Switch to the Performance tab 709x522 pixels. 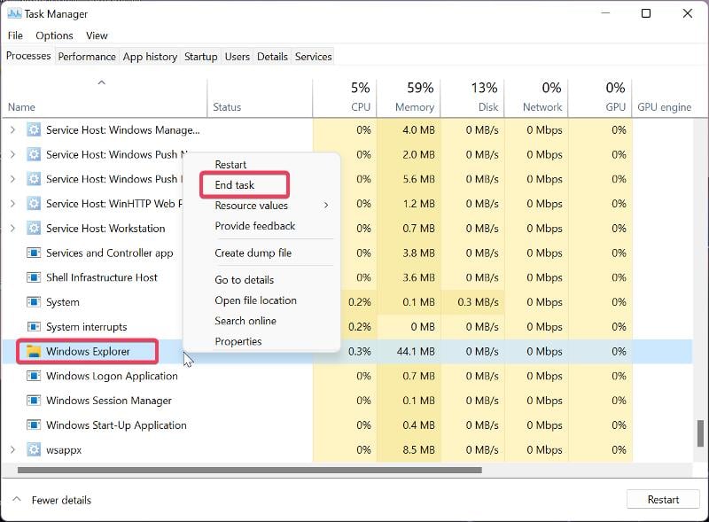(87, 57)
